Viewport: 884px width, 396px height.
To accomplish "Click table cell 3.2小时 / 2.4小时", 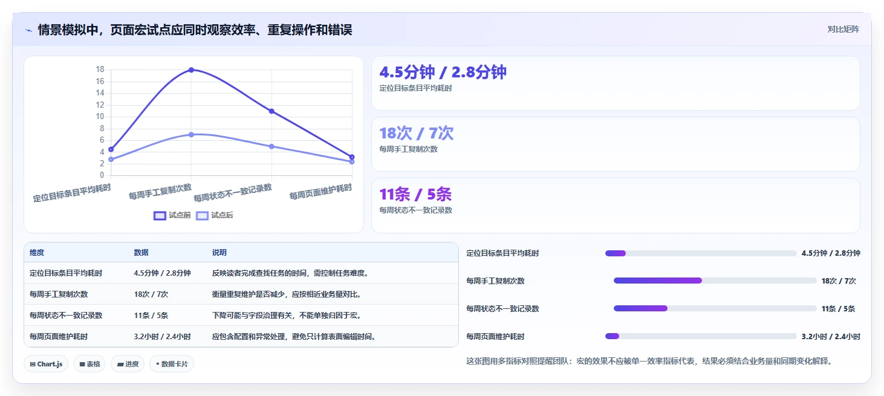I will (x=162, y=337).
